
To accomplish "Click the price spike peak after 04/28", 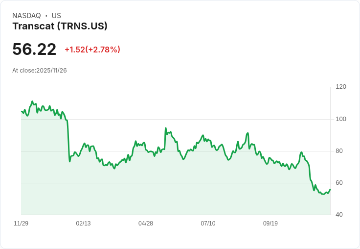I will coord(165,128).
